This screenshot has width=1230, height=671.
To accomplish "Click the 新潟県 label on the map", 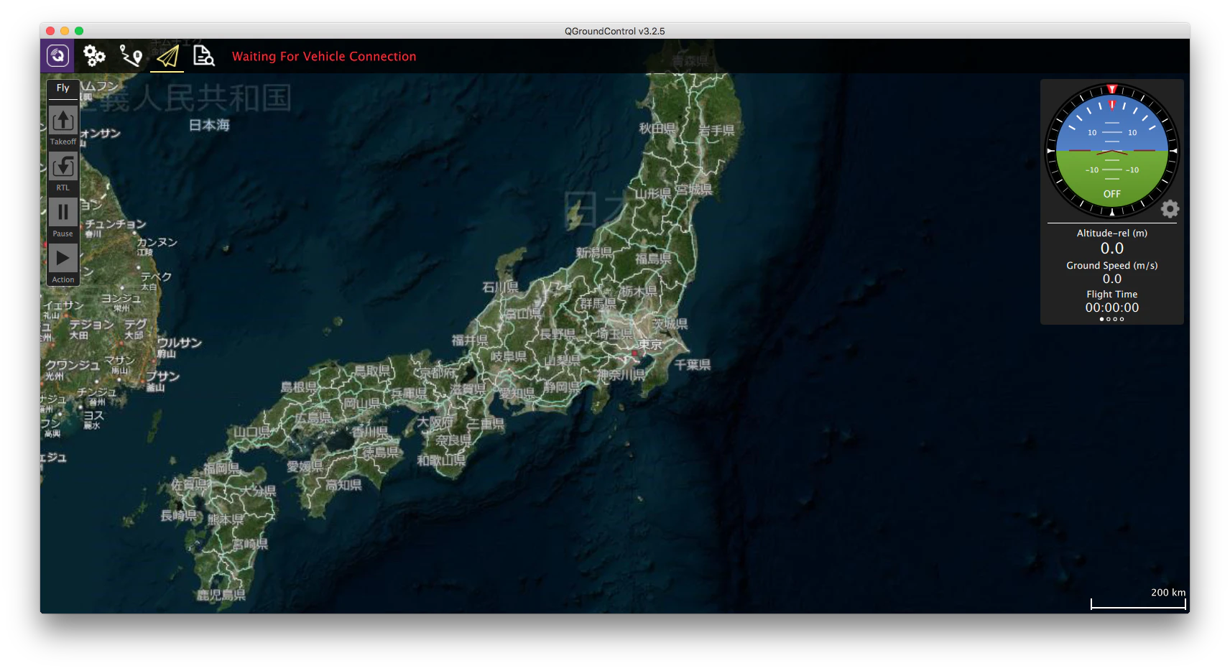I will click(595, 253).
